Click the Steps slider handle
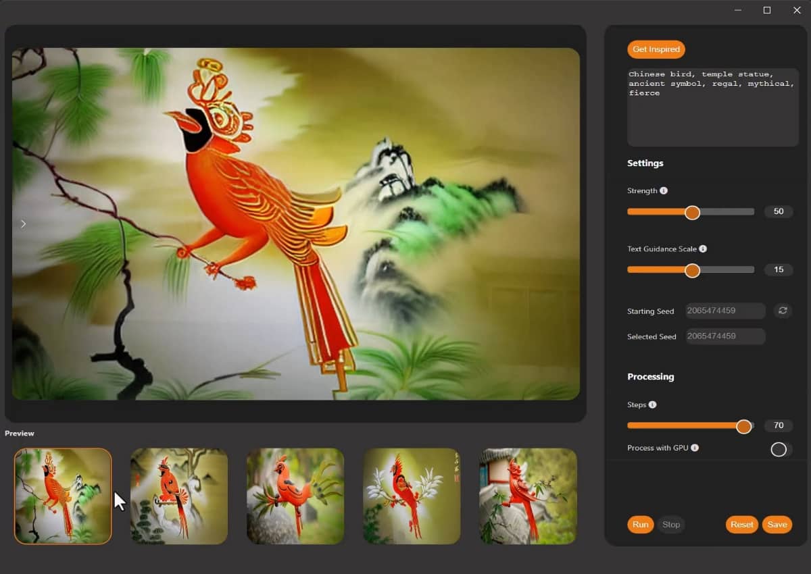 744,426
